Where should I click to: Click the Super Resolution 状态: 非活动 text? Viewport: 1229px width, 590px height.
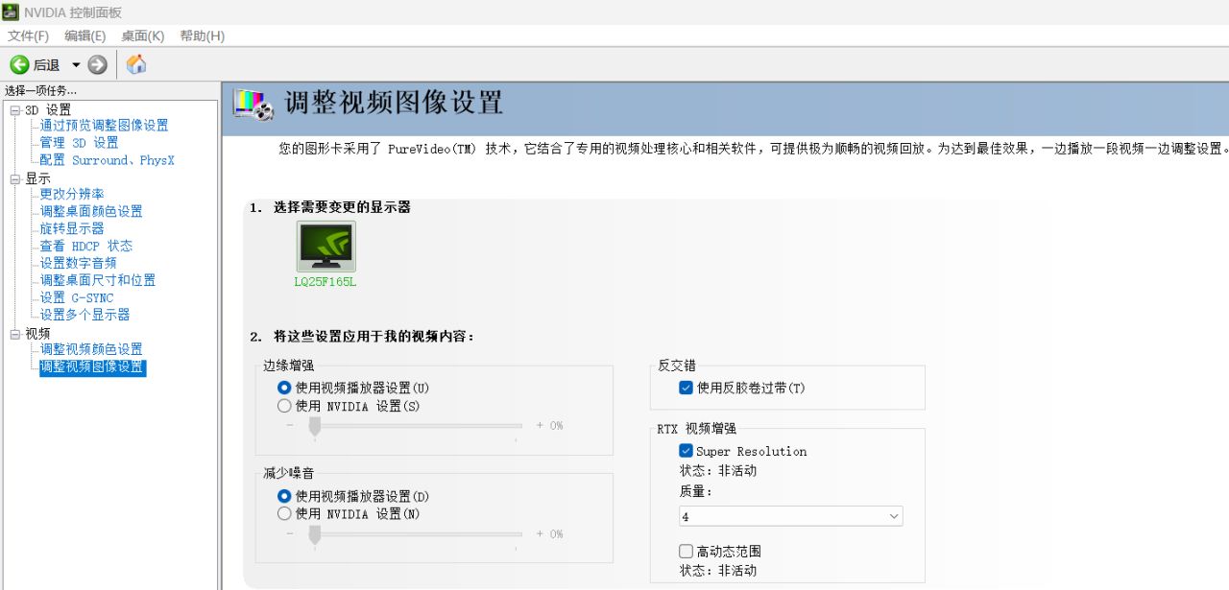coord(718,471)
